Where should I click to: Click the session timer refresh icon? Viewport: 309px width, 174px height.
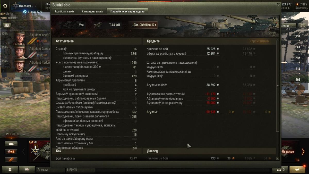click(25, 12)
